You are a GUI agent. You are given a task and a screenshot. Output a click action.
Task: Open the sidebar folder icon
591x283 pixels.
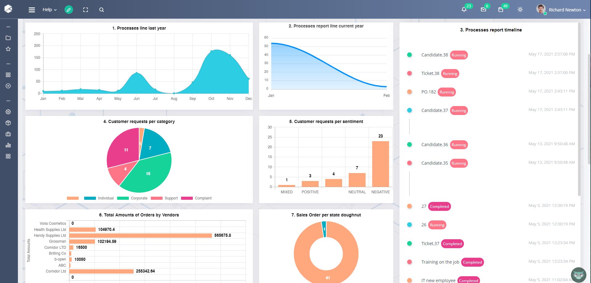click(8, 38)
